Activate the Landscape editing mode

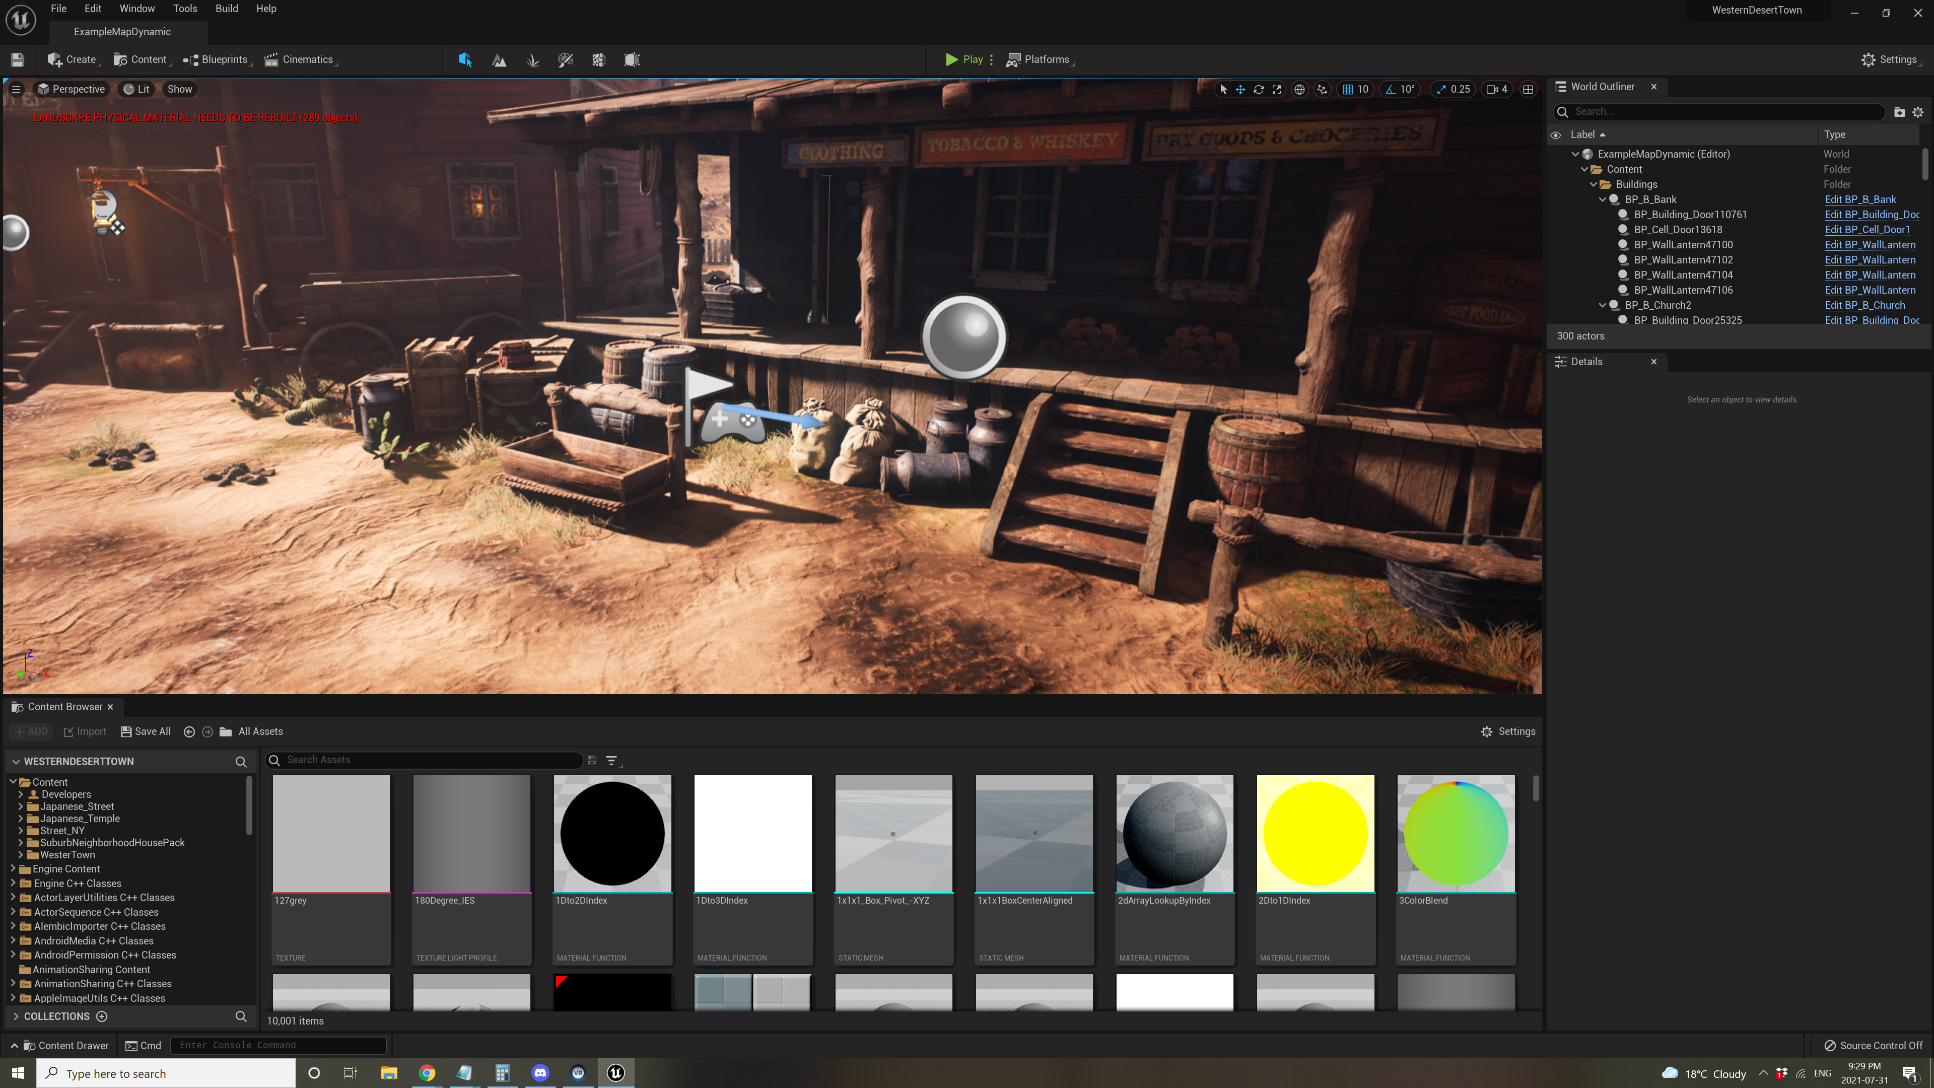pyautogui.click(x=499, y=59)
